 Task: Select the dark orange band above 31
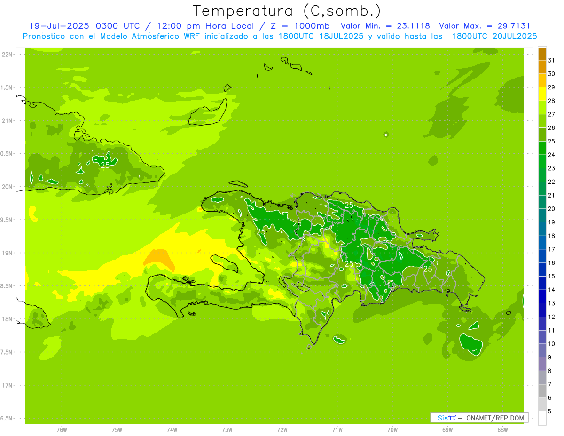[542, 54]
